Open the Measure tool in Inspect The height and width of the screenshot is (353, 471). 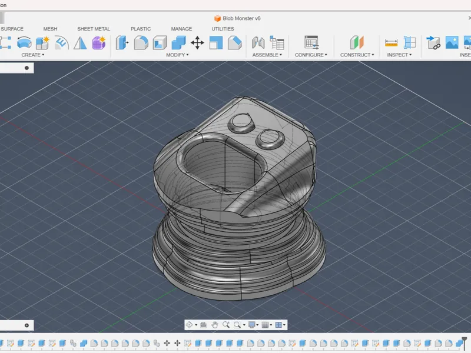[x=391, y=42]
